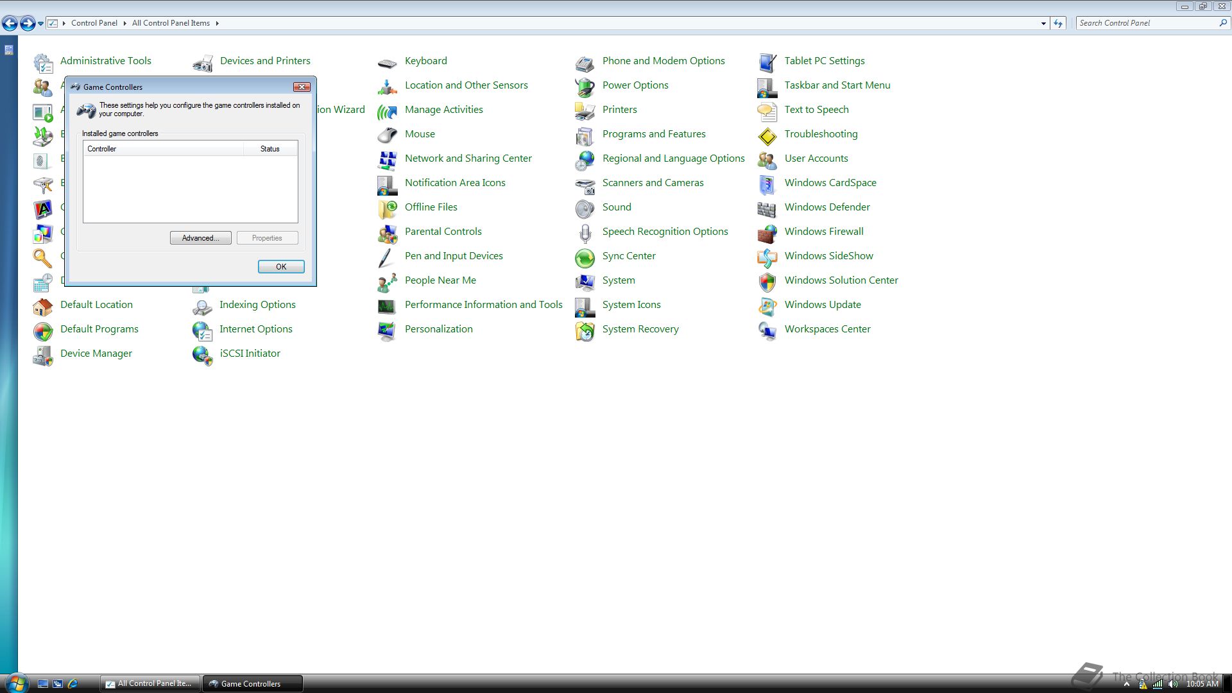The image size is (1232, 693).
Task: Open the Administrative Tools icon
Action: 43,63
